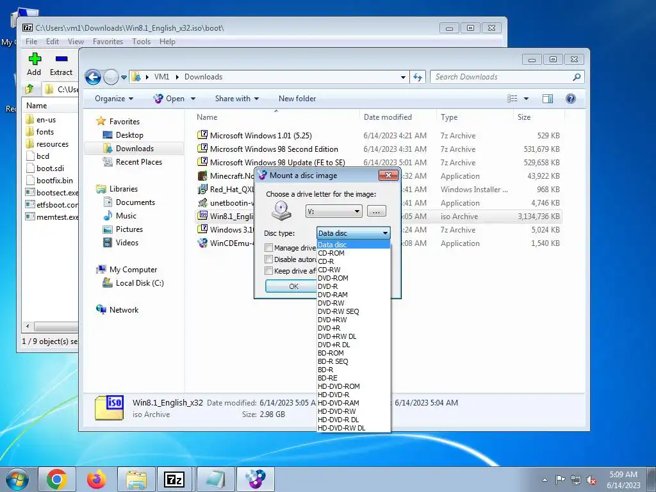Image resolution: width=656 pixels, height=492 pixels.
Task: Open Favorites menu in 7-Zip
Action: coord(108,42)
